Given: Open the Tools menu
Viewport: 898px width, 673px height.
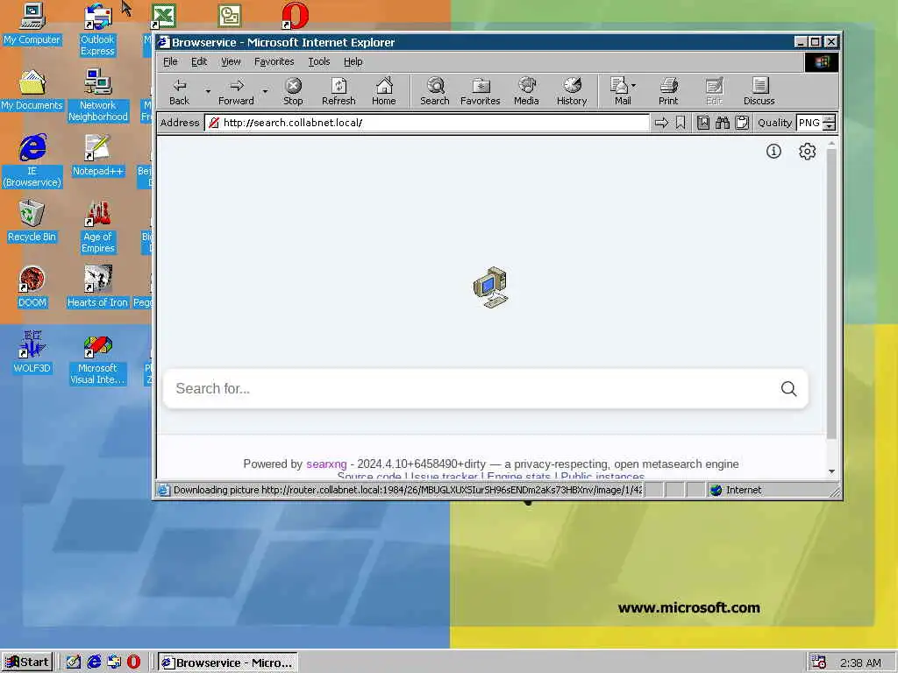Looking at the screenshot, I should [x=319, y=61].
